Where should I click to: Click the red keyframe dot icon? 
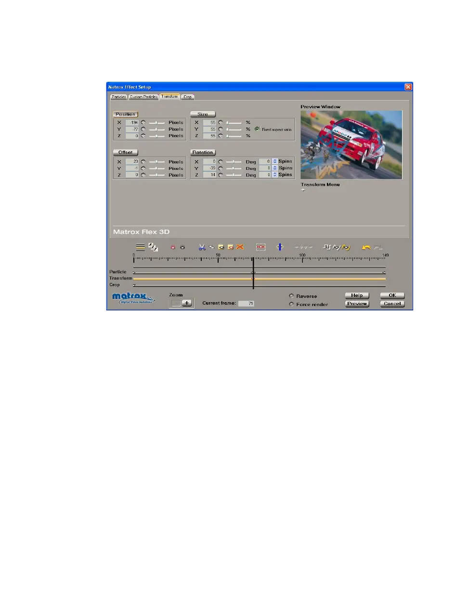[173, 247]
